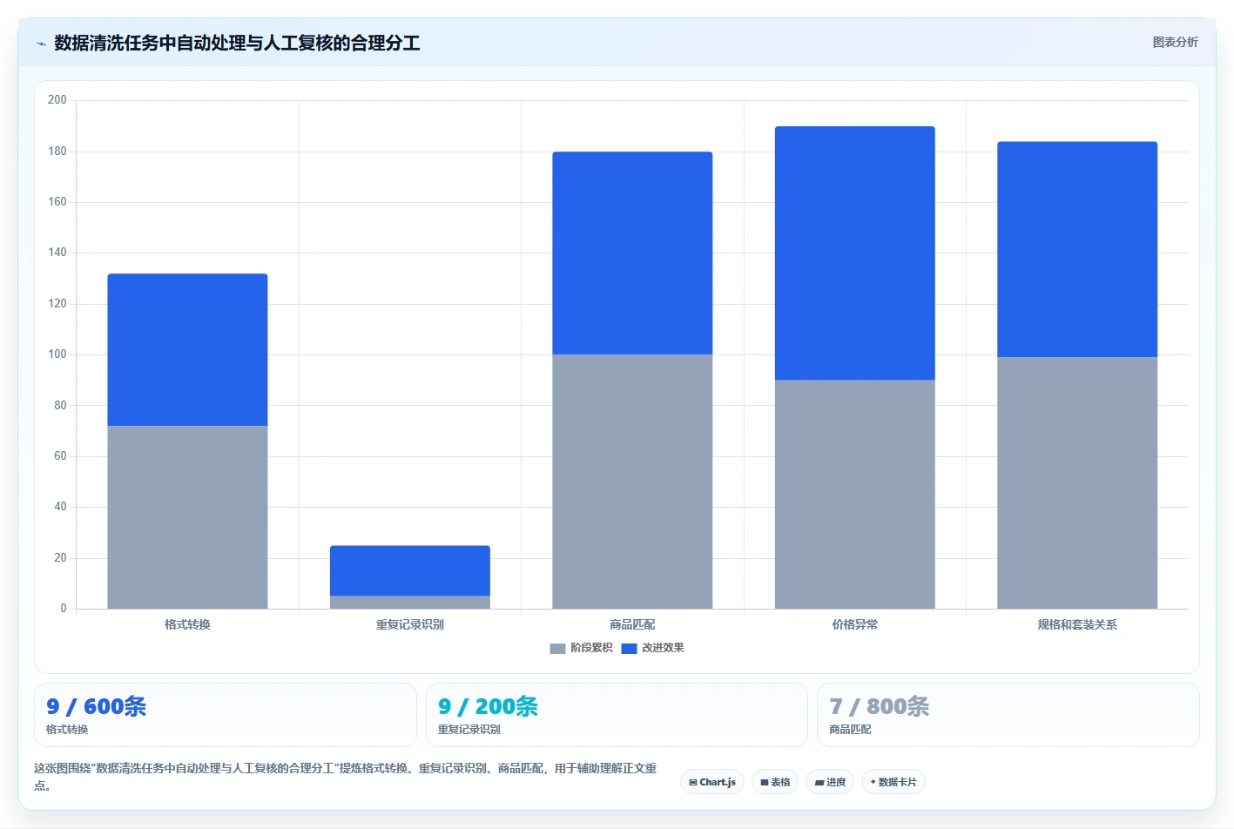Click the 表格 tag icon

[x=765, y=783]
